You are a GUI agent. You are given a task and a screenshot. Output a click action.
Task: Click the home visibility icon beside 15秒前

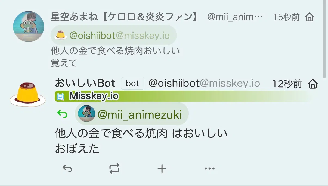(310, 18)
